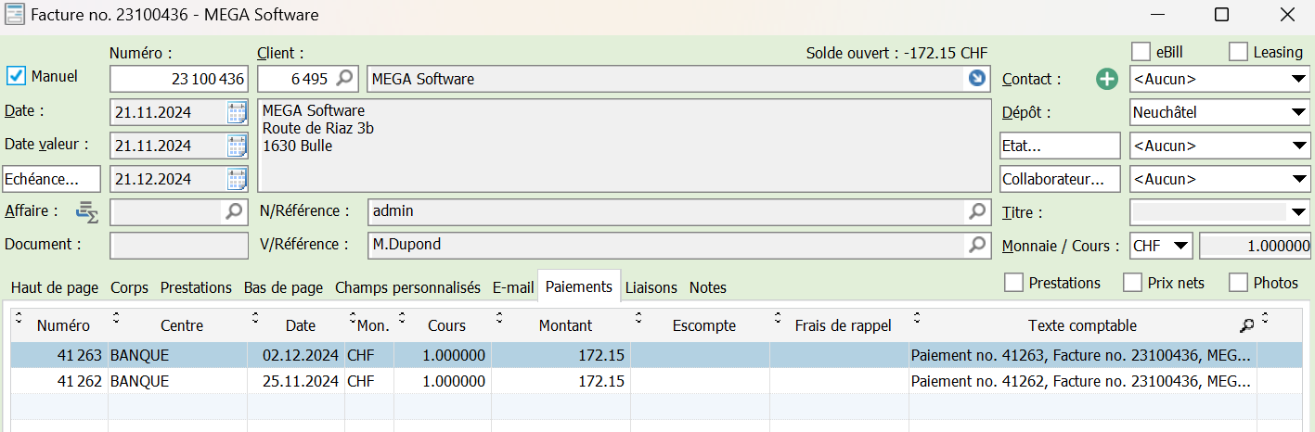Screen dimensions: 1315x432
Task: Search V/Référence with magnifier icon
Action: pyautogui.click(x=977, y=246)
